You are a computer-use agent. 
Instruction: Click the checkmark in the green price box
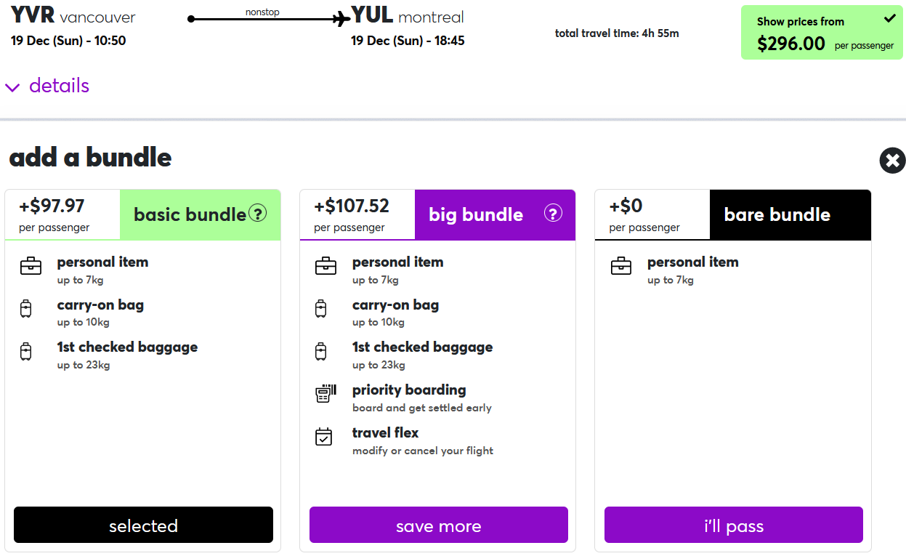(889, 18)
